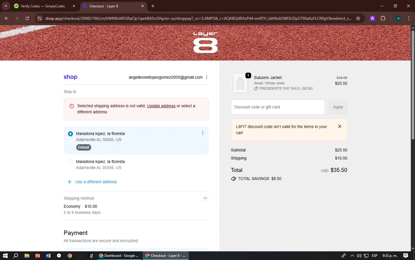Open network settings tray icon

(366, 256)
